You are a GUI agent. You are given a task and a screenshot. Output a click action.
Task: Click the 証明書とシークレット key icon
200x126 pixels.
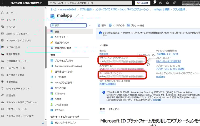click(x=52, y=72)
